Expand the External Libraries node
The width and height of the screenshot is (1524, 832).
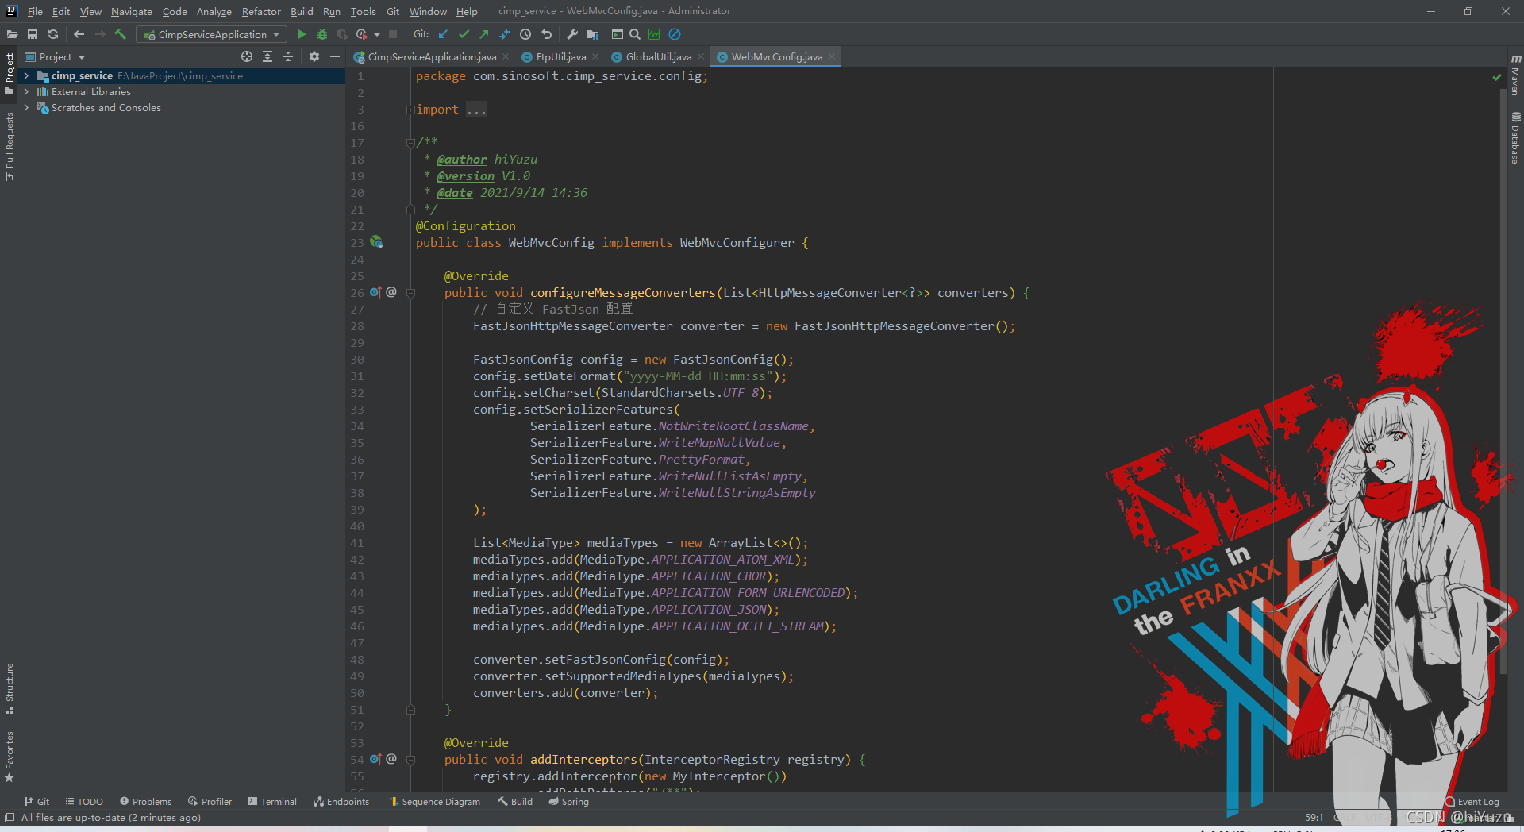(x=26, y=92)
